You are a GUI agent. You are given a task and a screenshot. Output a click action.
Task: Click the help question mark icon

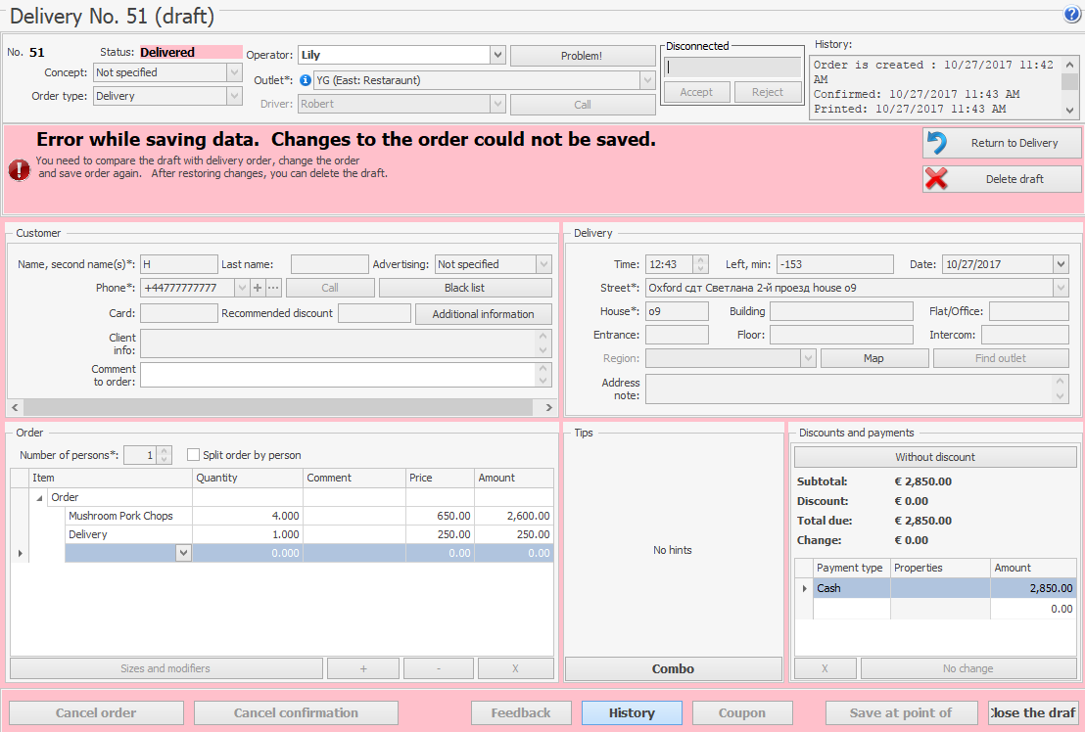coord(1071,15)
